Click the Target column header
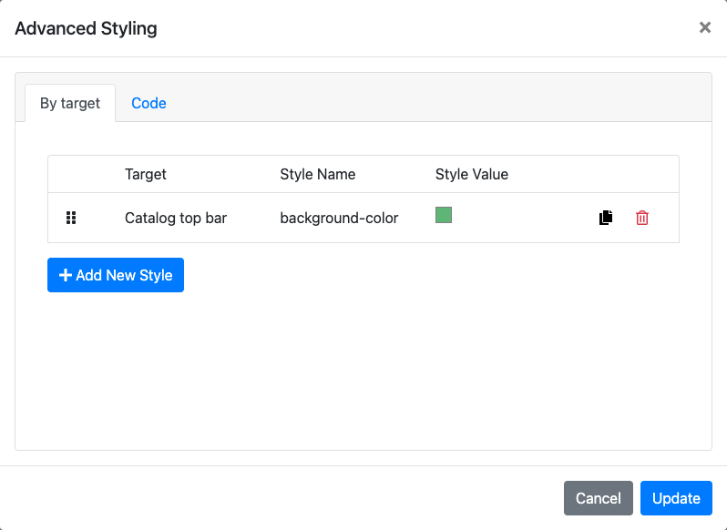727x530 pixels. 146,174
